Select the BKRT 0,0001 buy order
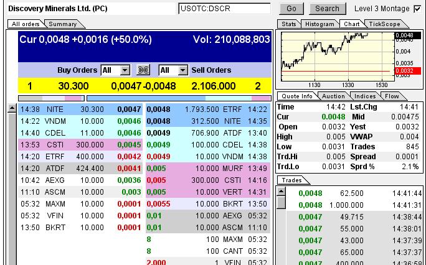426x265 pixels. point(80,227)
